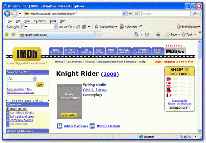
Task: Click the pro icon beside IMDbPro Details
Action: tap(92, 126)
